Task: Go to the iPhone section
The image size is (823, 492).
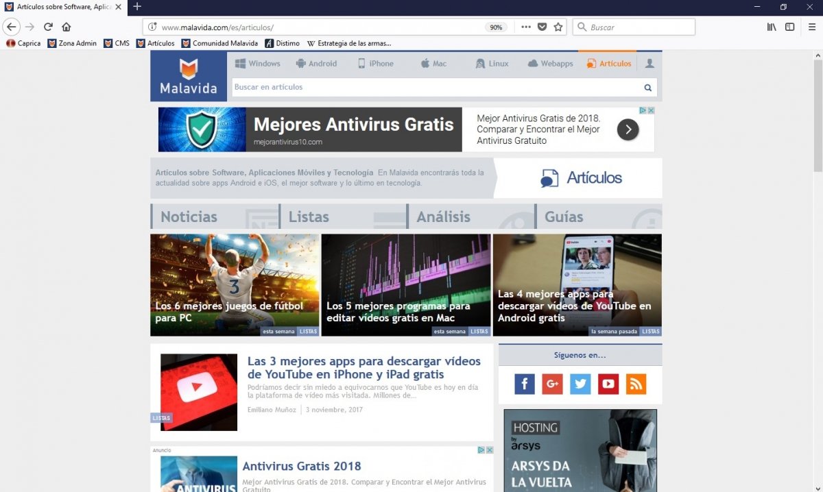Action: 376,64
